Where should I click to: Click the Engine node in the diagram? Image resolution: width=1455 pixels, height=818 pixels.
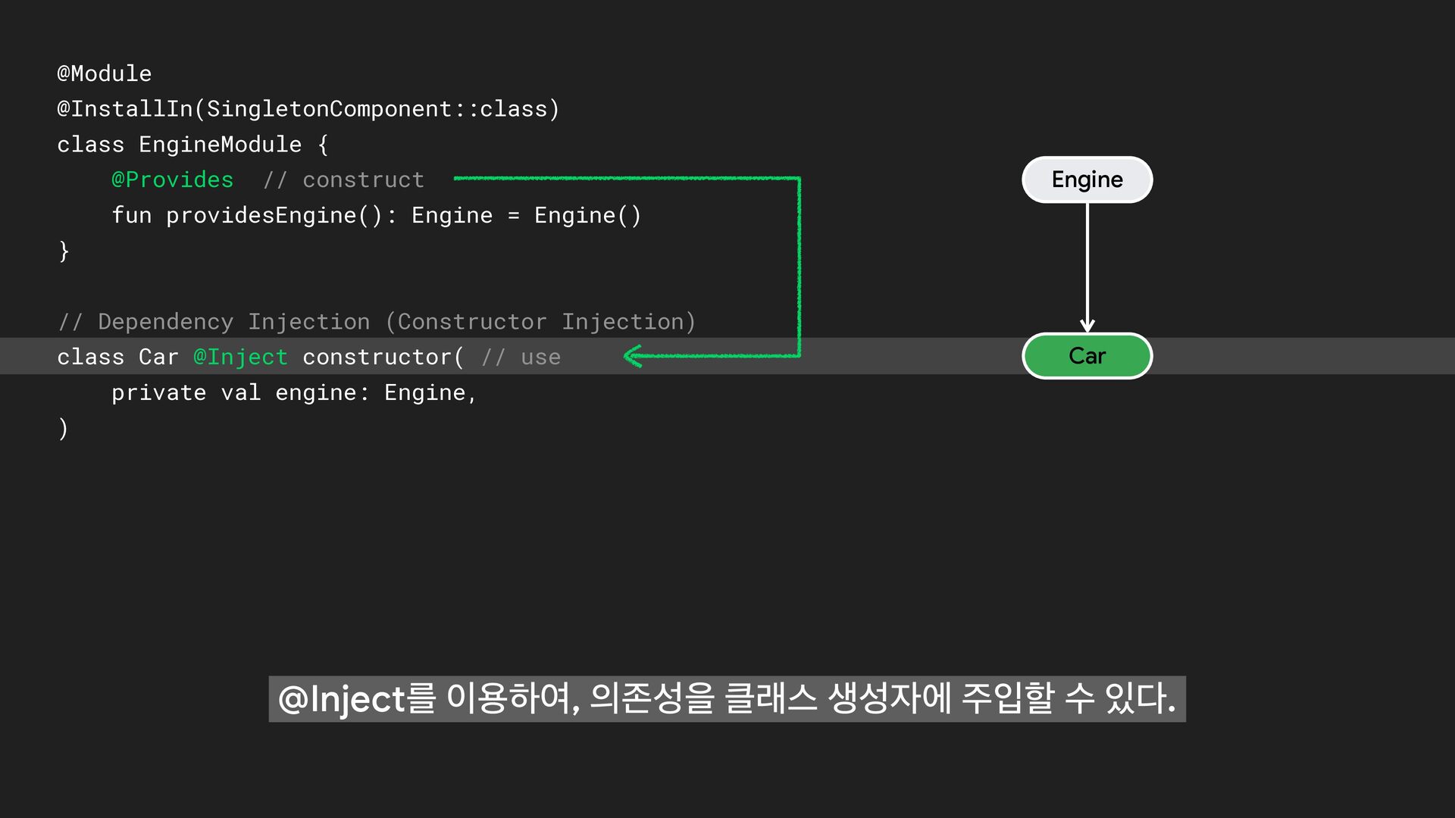1087,180
